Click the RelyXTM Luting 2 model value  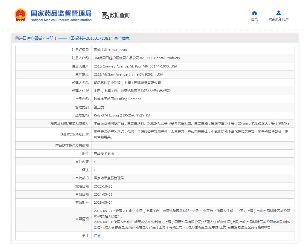123,115
